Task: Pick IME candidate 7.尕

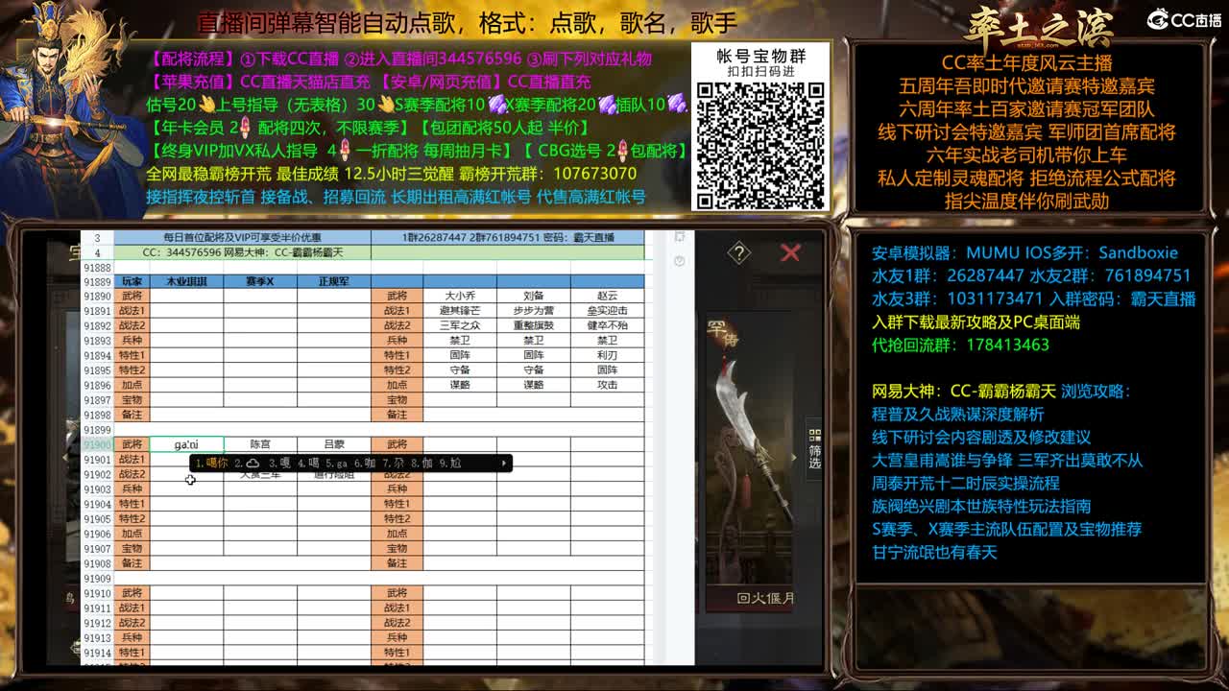Action: [393, 464]
